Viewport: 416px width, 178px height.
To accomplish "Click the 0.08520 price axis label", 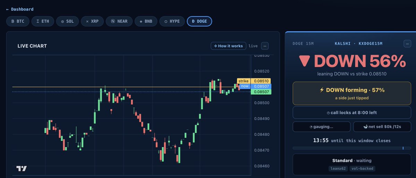I will point(262,71).
